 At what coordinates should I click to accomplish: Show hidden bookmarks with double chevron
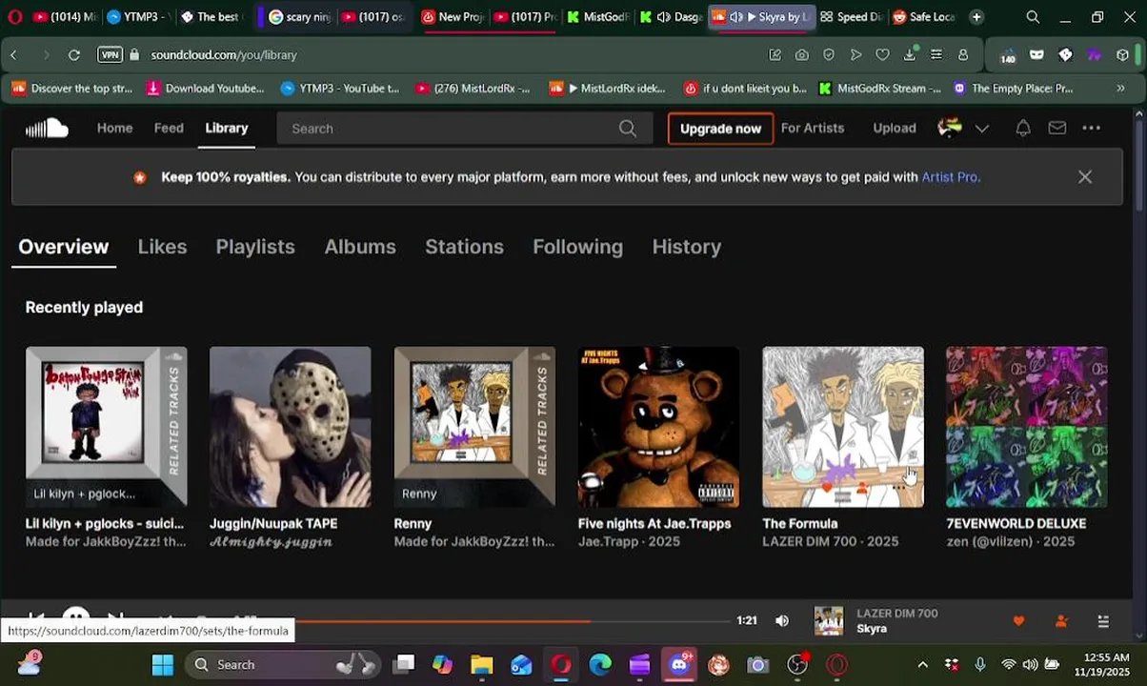(x=1121, y=89)
